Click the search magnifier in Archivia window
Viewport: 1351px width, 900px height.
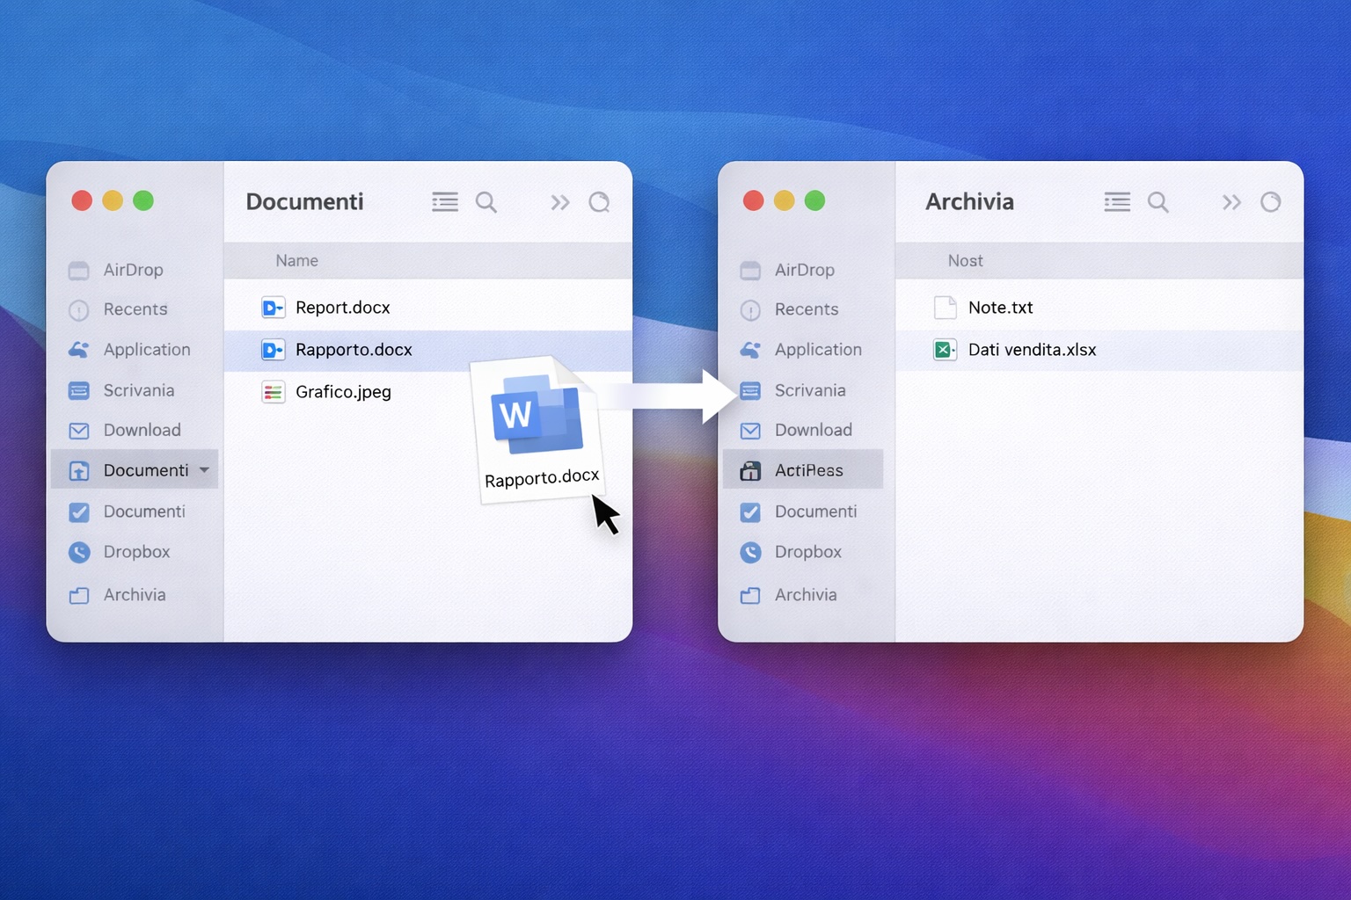(1157, 202)
